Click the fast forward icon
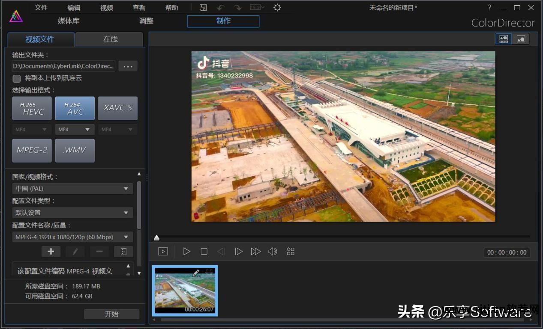This screenshot has width=543, height=329. 255,252
